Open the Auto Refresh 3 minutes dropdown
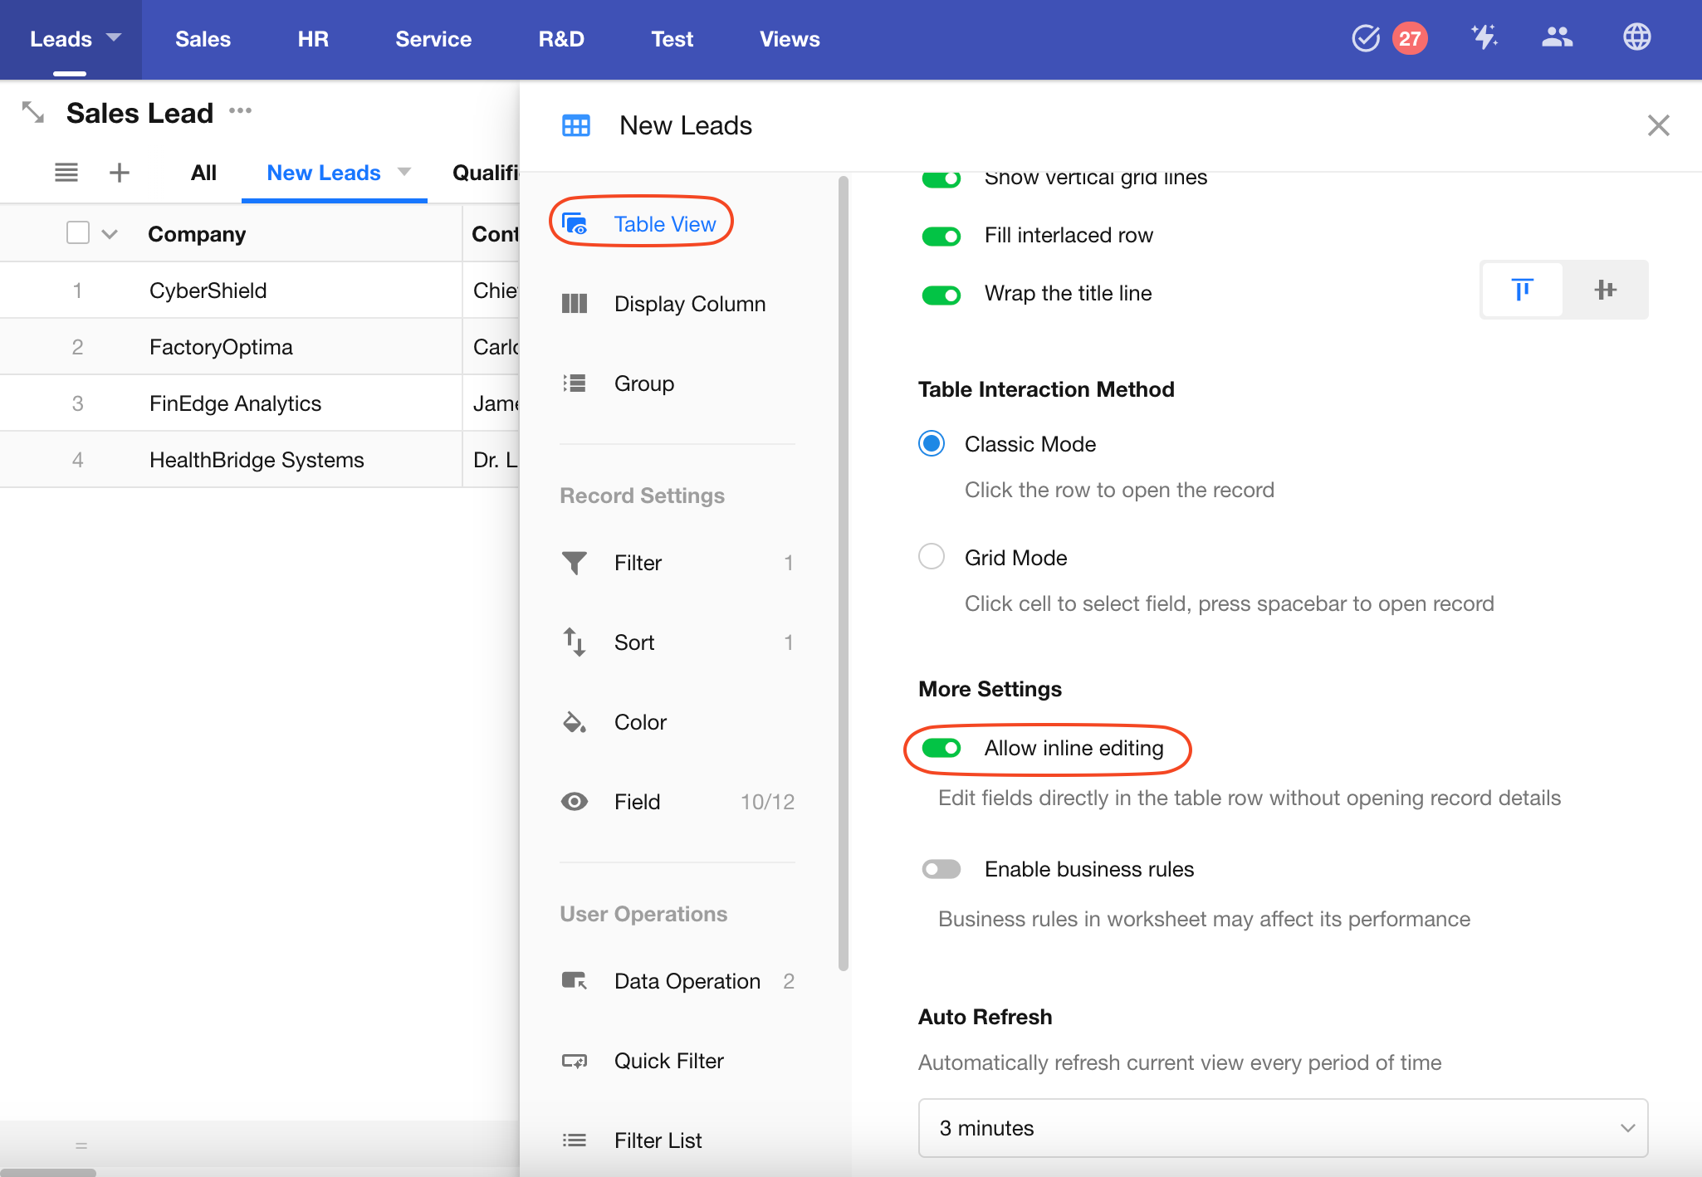 click(1283, 1128)
